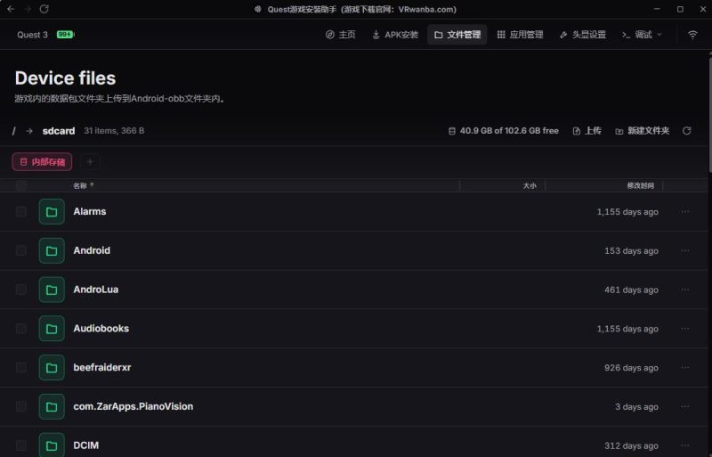Click the Audiobooks folder icon
The image size is (712, 457).
[52, 329]
